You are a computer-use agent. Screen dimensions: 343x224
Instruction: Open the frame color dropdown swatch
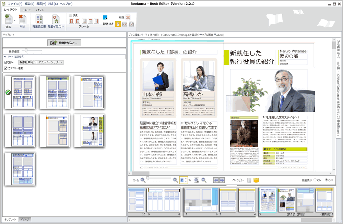[x=105, y=17]
